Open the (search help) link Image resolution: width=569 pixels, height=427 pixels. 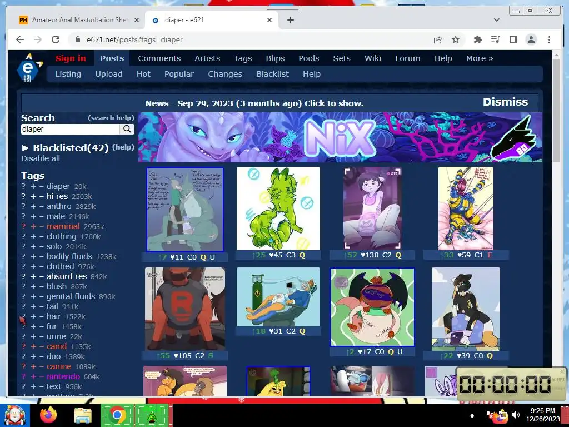click(111, 118)
